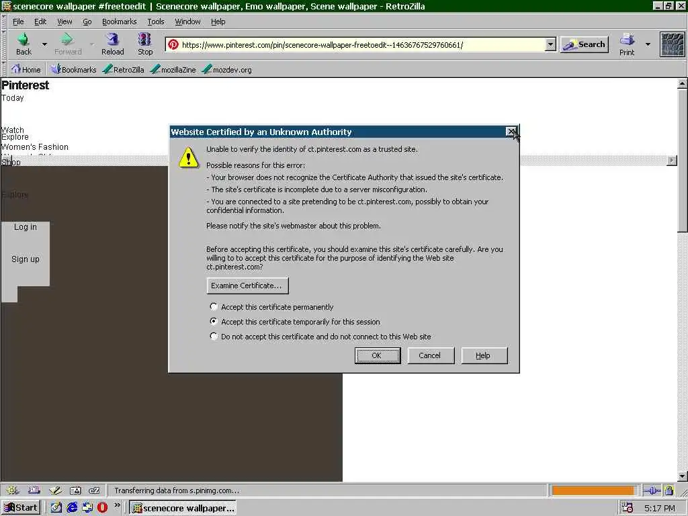Click the Back navigation arrow icon
The width and height of the screenshot is (688, 516).
pos(24,40)
